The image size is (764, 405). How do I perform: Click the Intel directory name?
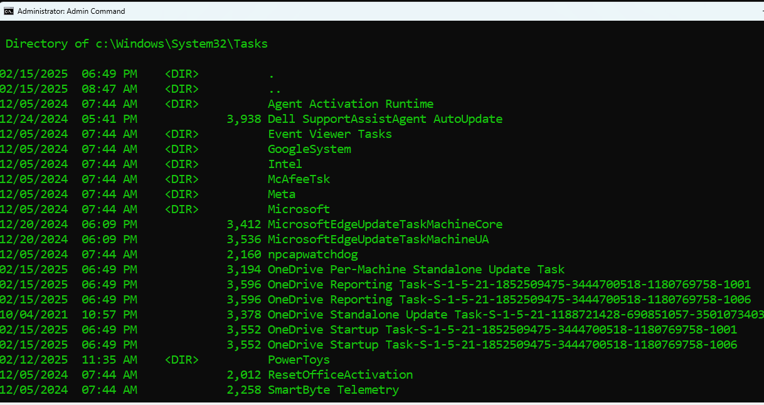click(285, 164)
